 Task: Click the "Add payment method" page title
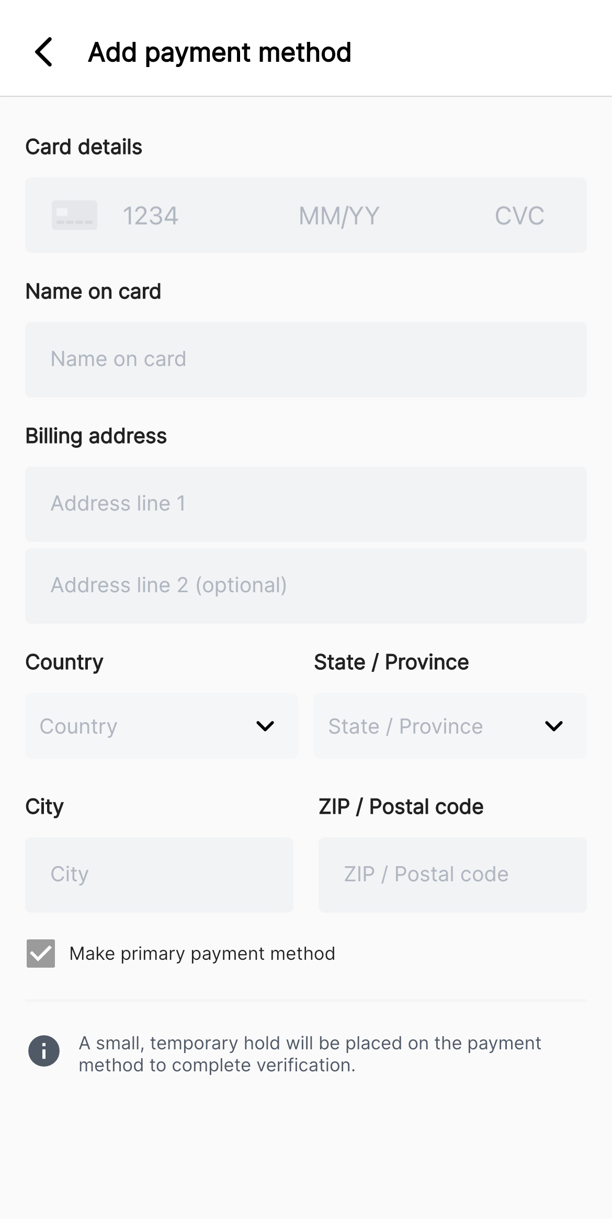(x=220, y=52)
